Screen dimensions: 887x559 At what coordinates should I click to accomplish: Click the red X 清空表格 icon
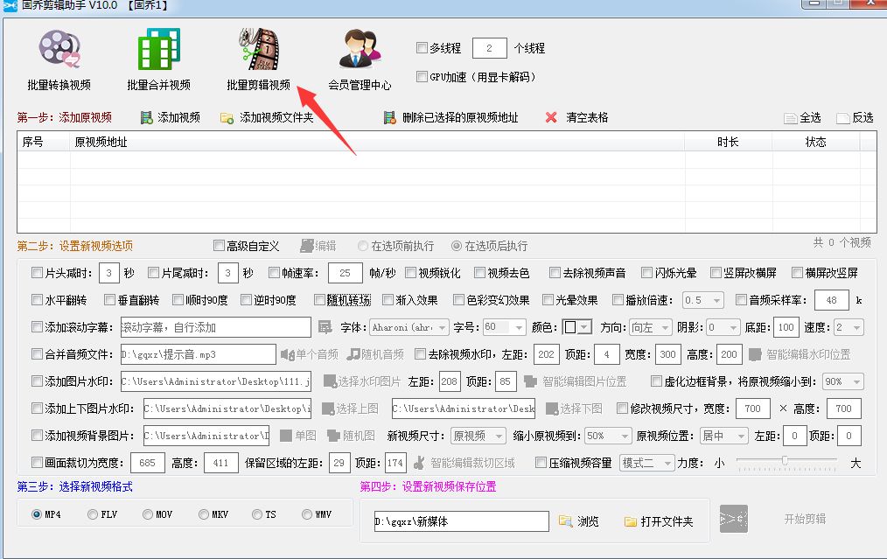(551, 117)
